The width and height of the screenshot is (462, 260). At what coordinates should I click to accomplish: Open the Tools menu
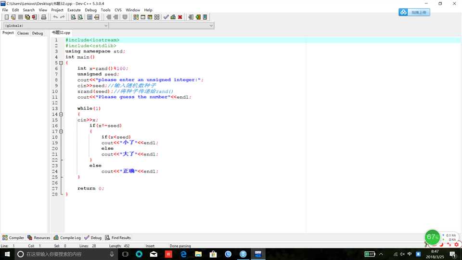(105, 10)
